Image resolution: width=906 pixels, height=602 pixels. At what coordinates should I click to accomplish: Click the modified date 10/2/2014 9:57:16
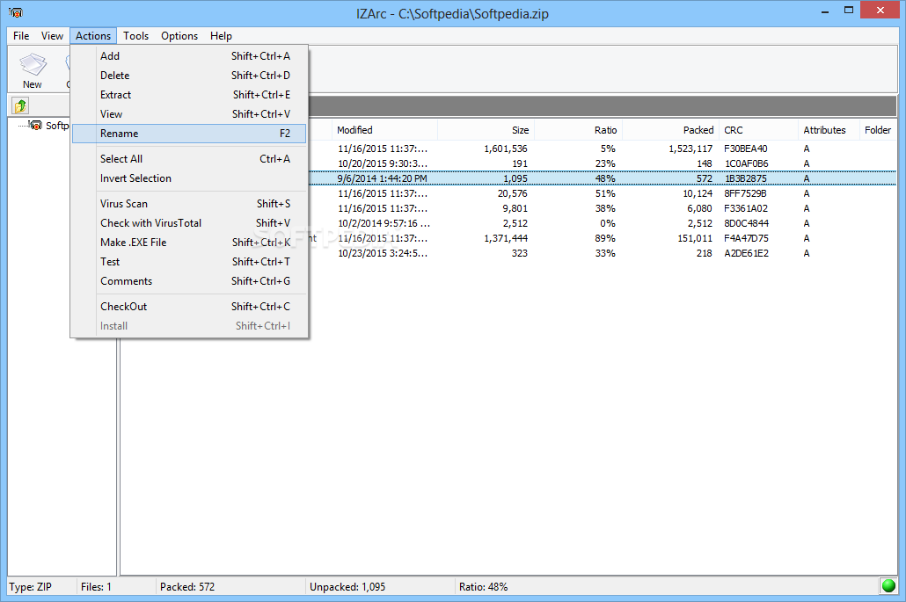point(384,224)
